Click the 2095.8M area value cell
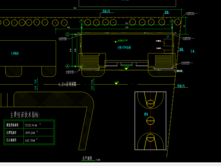221x166 pixels. (39, 132)
